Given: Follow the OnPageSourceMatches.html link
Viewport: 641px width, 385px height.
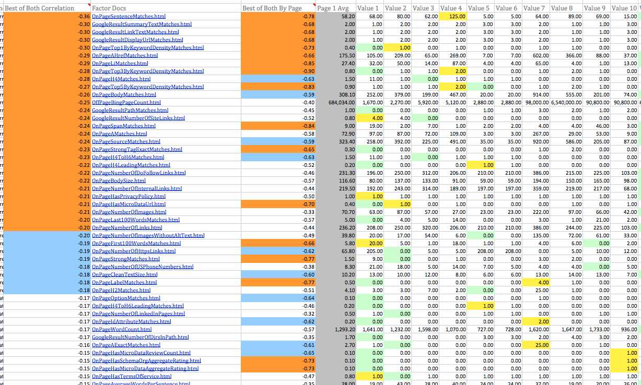Looking at the screenshot, I should click(126, 142).
